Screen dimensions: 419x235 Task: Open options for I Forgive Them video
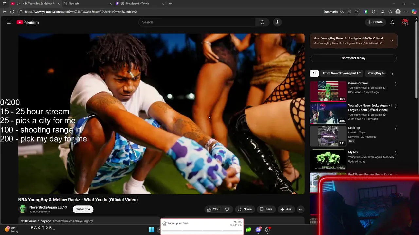tap(396, 106)
